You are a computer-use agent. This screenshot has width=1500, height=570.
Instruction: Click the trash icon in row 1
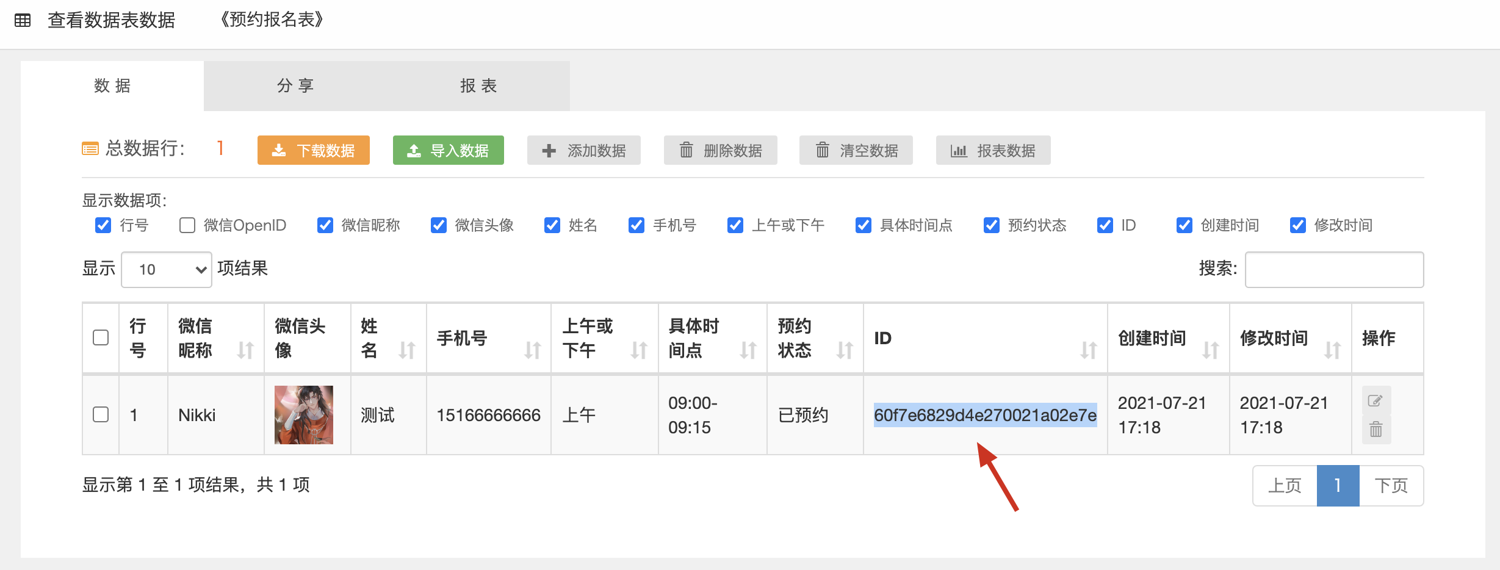click(x=1376, y=430)
